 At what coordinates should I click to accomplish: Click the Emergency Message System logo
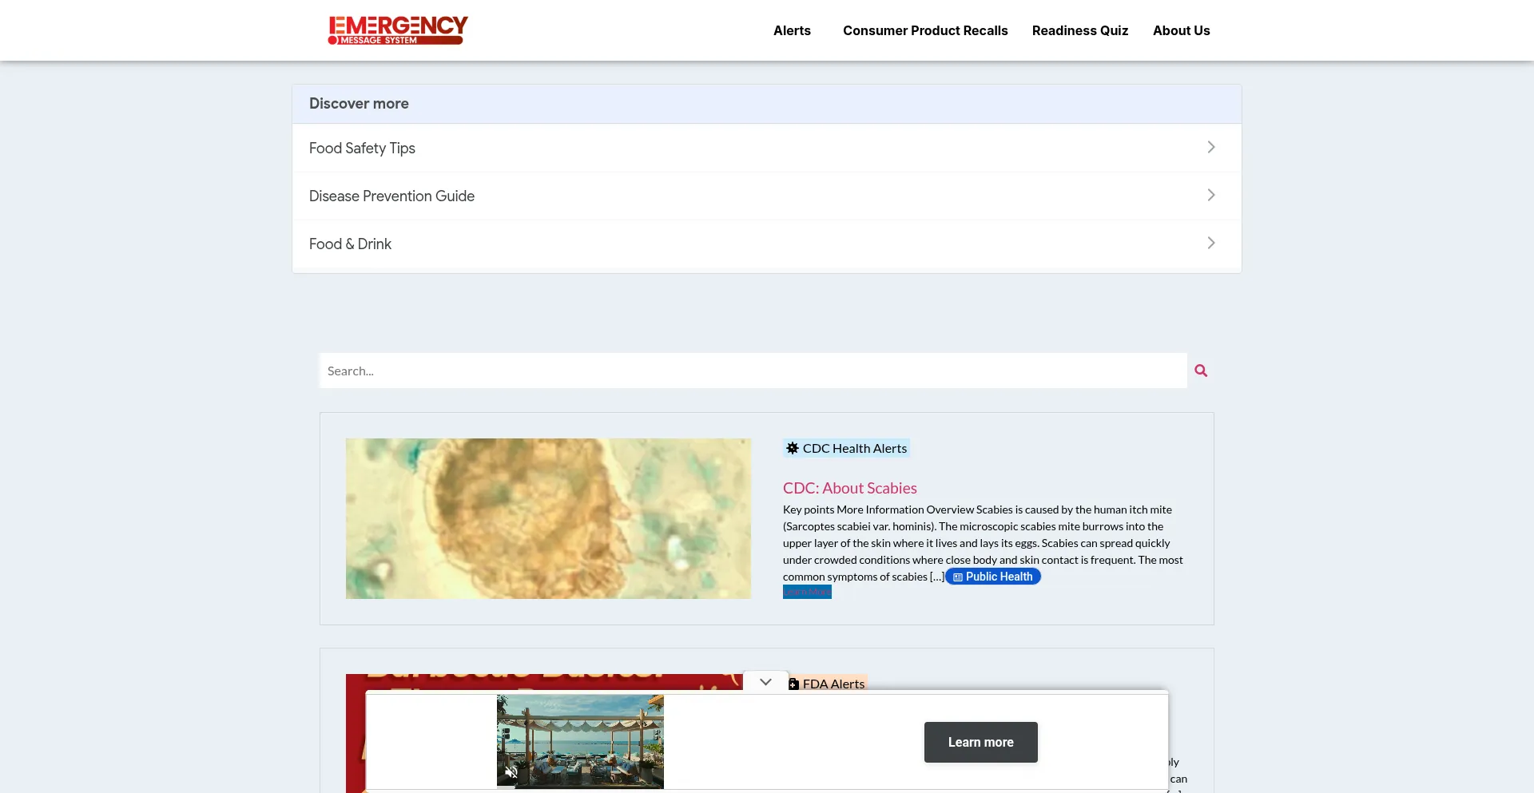point(398,30)
